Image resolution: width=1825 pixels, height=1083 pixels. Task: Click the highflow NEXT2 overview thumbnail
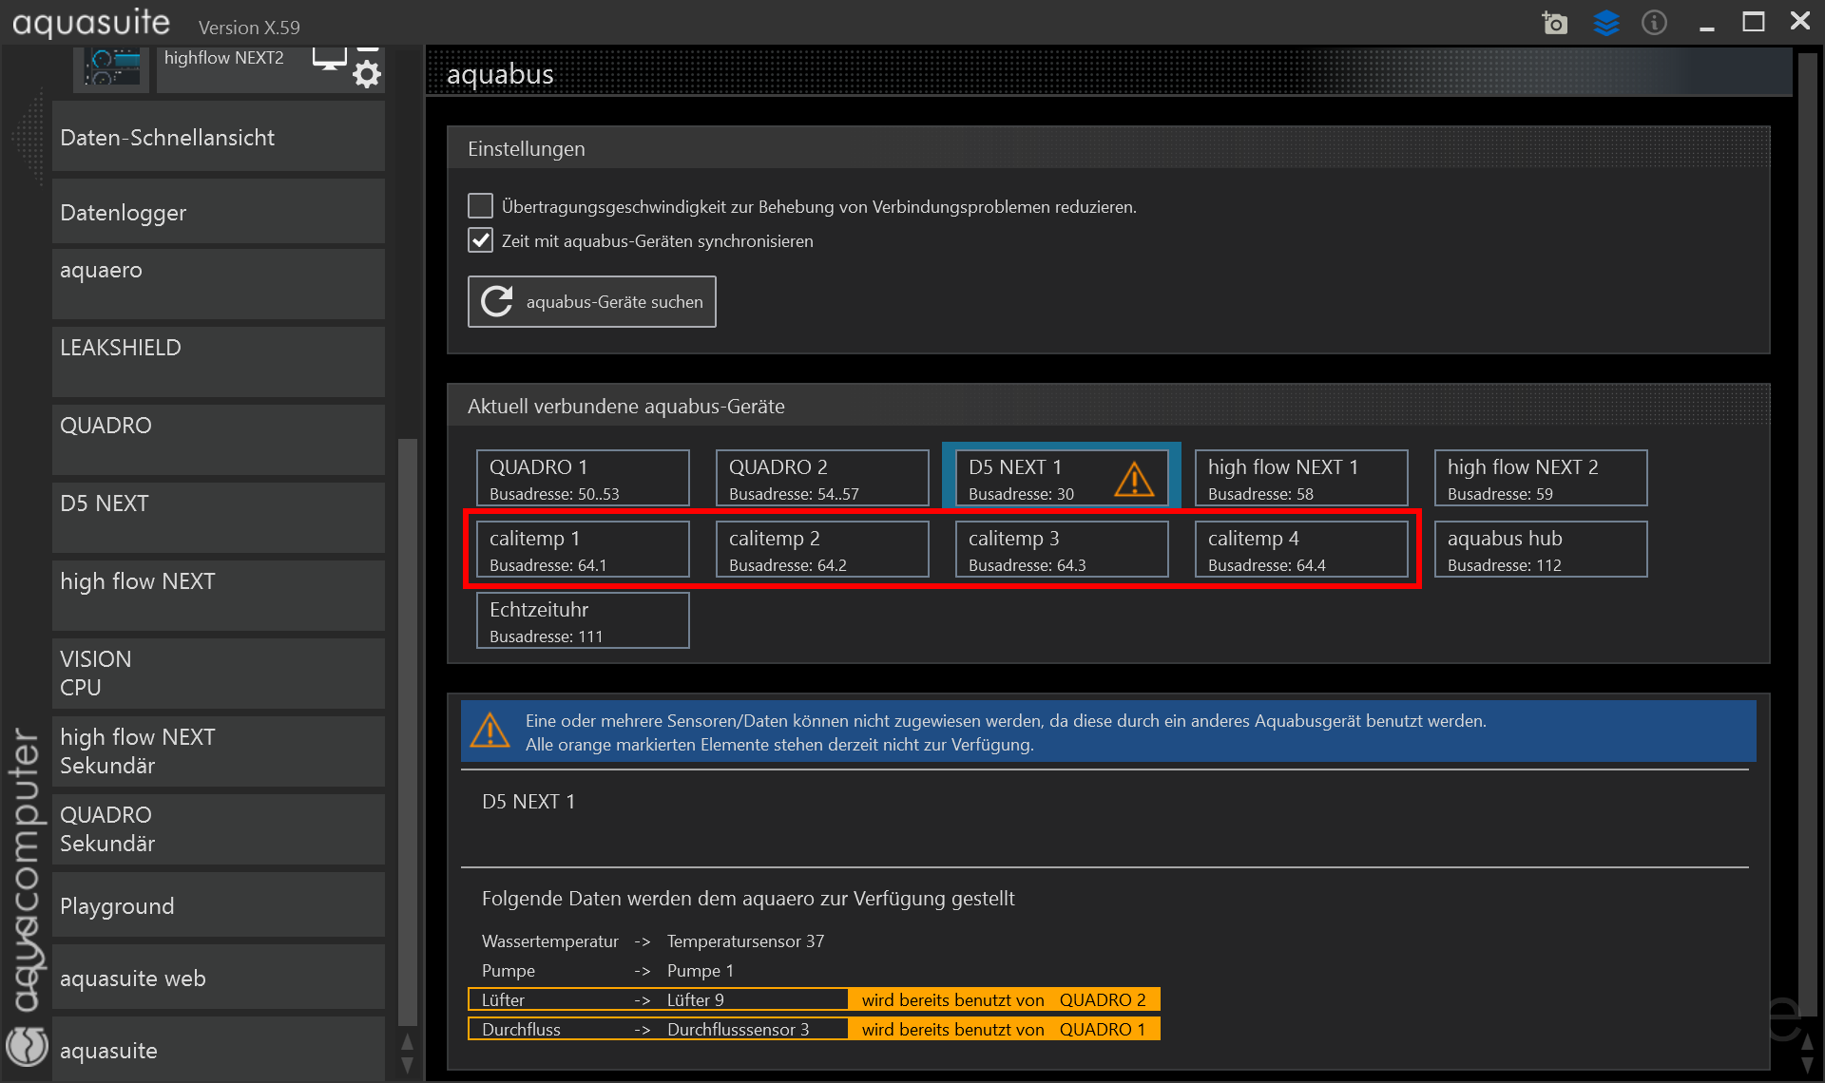coord(112,68)
